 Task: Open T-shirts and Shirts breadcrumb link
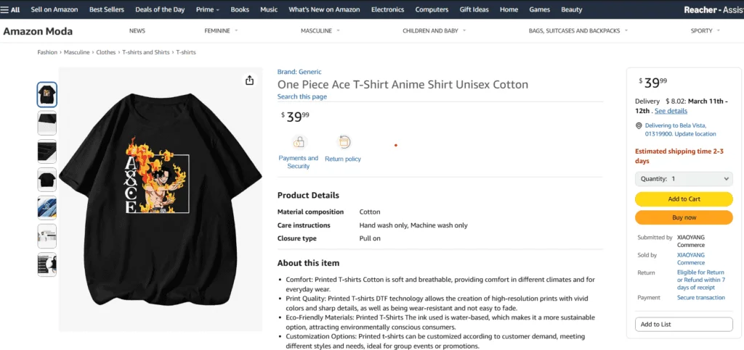pyautogui.click(x=146, y=52)
